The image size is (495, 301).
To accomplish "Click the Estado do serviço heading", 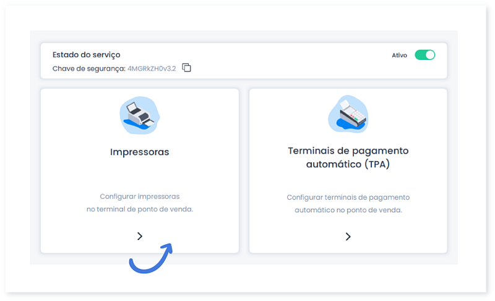I will 86,55.
